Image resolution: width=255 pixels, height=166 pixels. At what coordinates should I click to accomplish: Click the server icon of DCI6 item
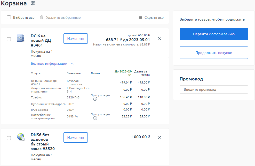pyautogui.click(x=21, y=38)
